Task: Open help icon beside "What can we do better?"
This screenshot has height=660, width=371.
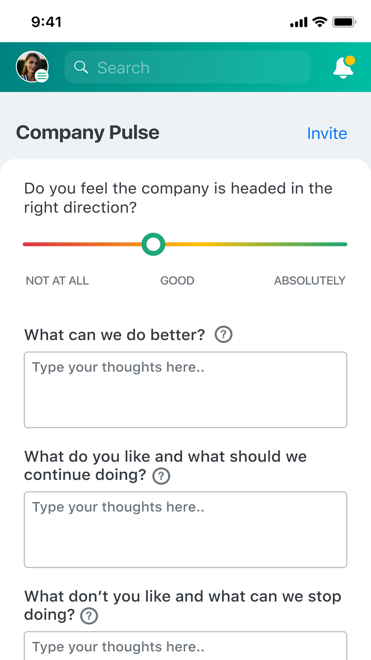Action: click(x=223, y=334)
